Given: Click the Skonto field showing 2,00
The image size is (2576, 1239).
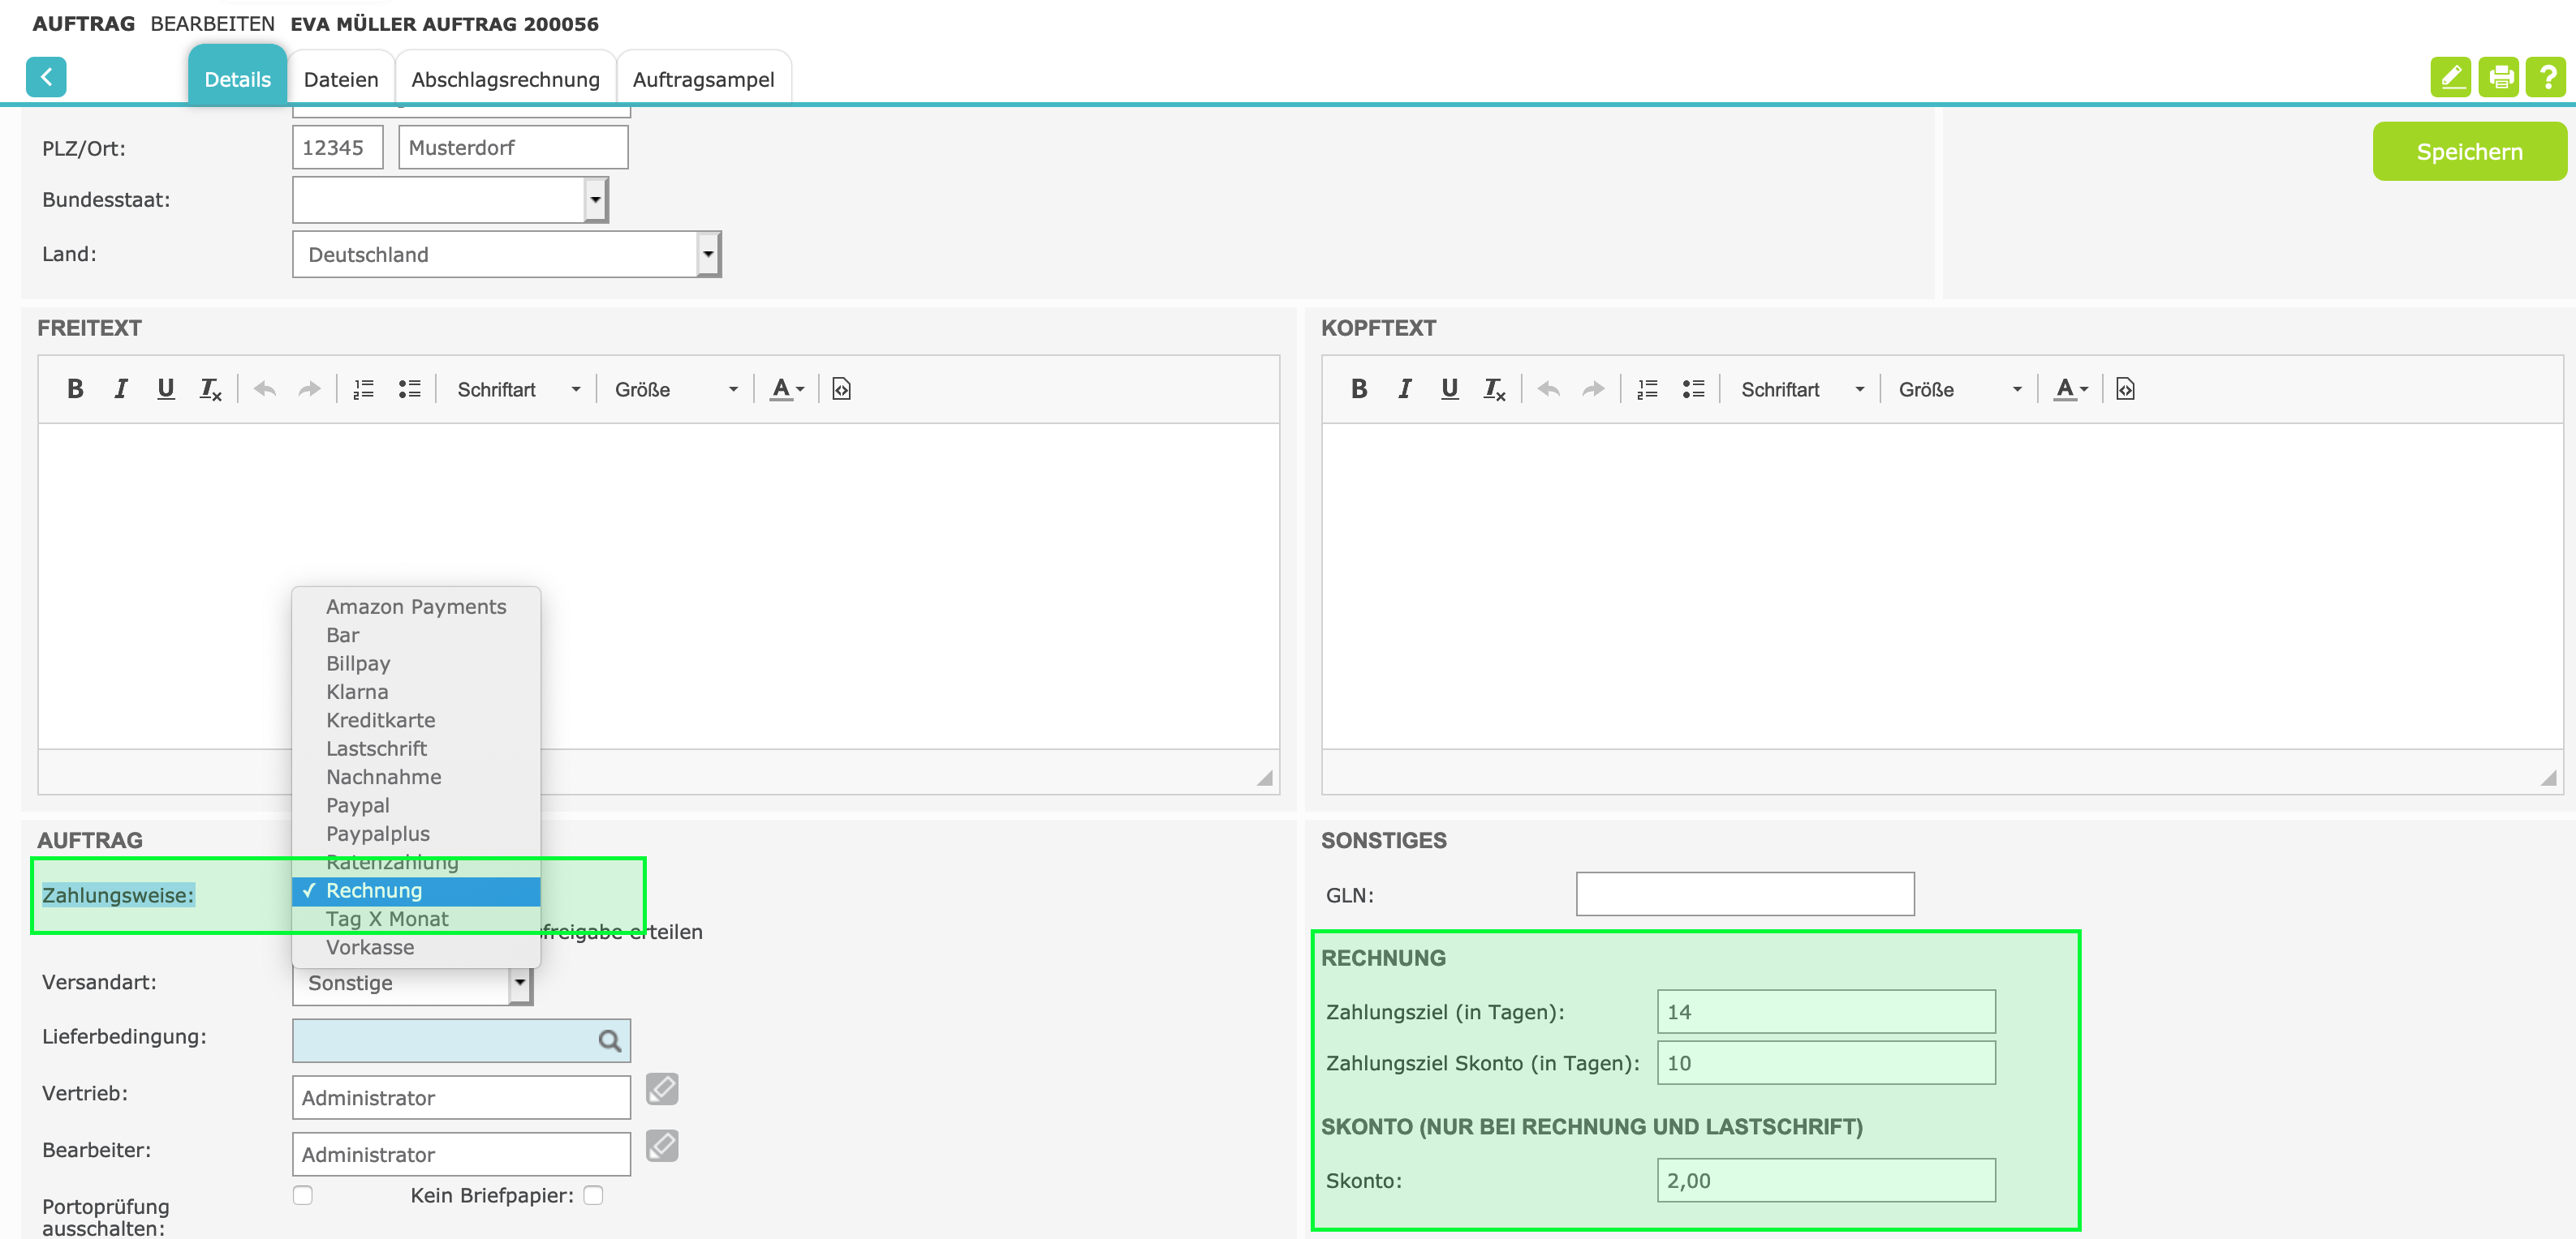Looking at the screenshot, I should pyautogui.click(x=1826, y=1180).
